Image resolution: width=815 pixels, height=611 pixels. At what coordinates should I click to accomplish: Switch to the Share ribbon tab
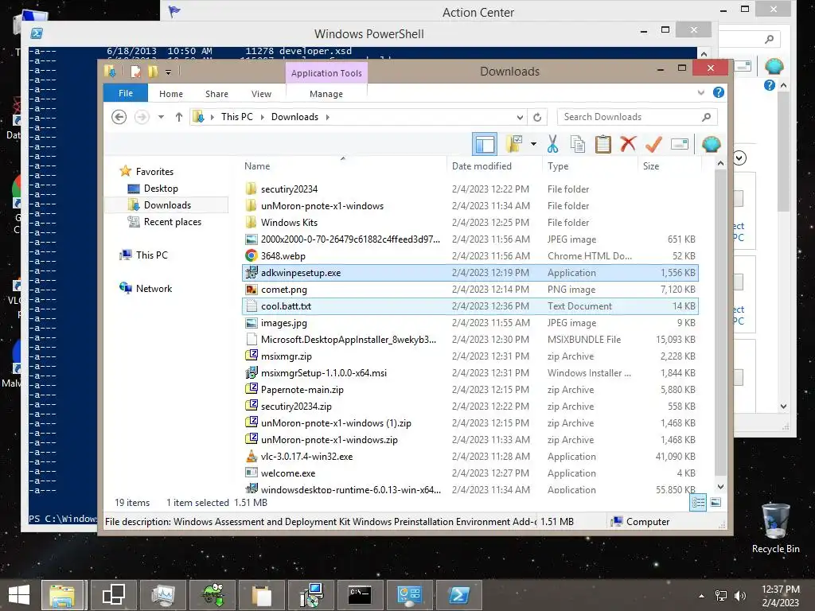(216, 94)
